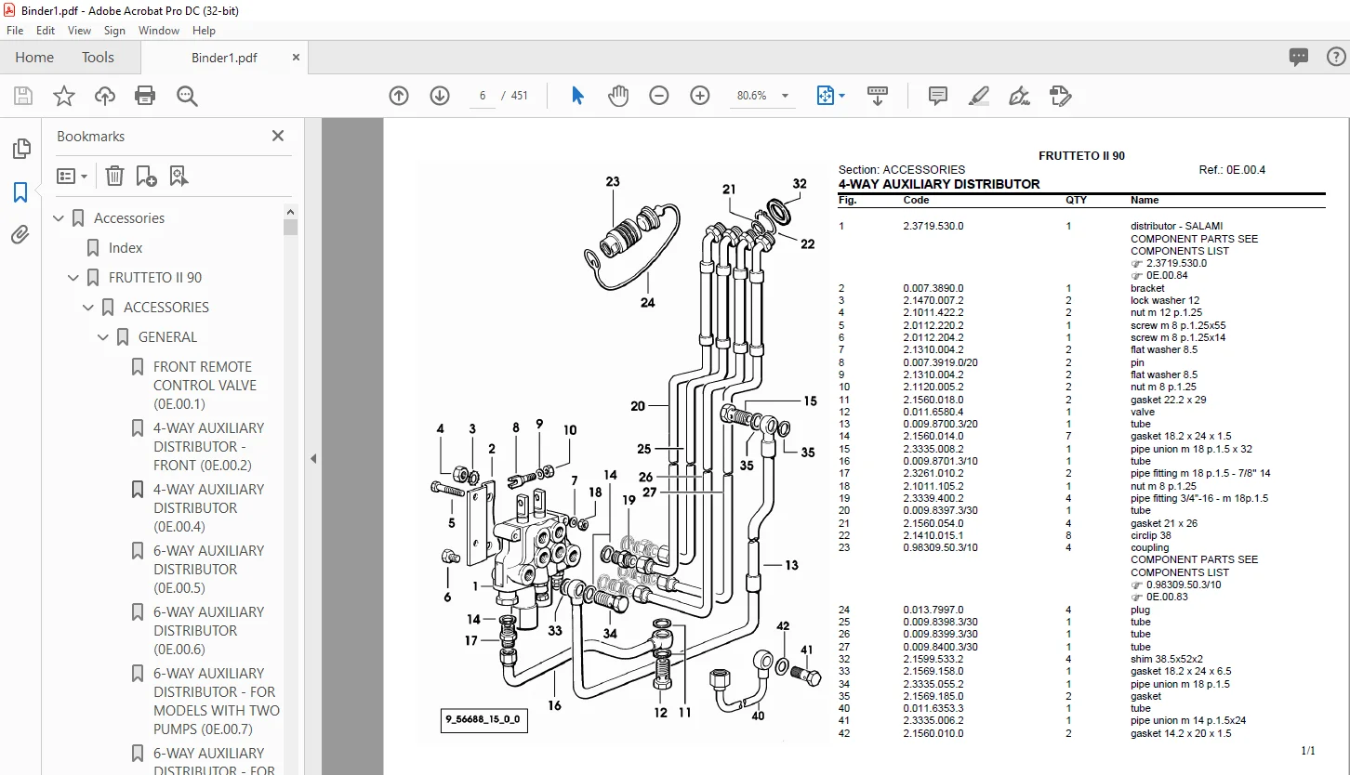Click the stamp tool icon

[x=1060, y=96]
